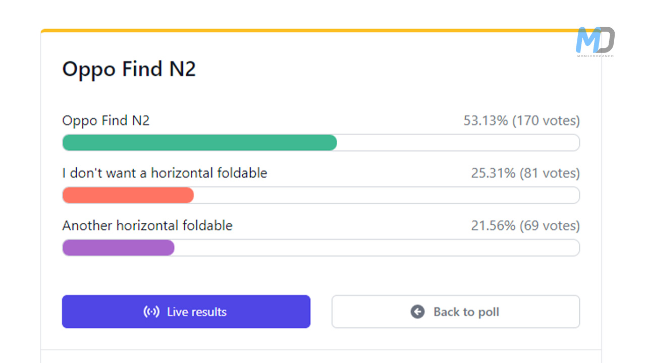Screen dimensions: 646x363
Task: Click the yellow top border of poll card
Action: coord(303,31)
